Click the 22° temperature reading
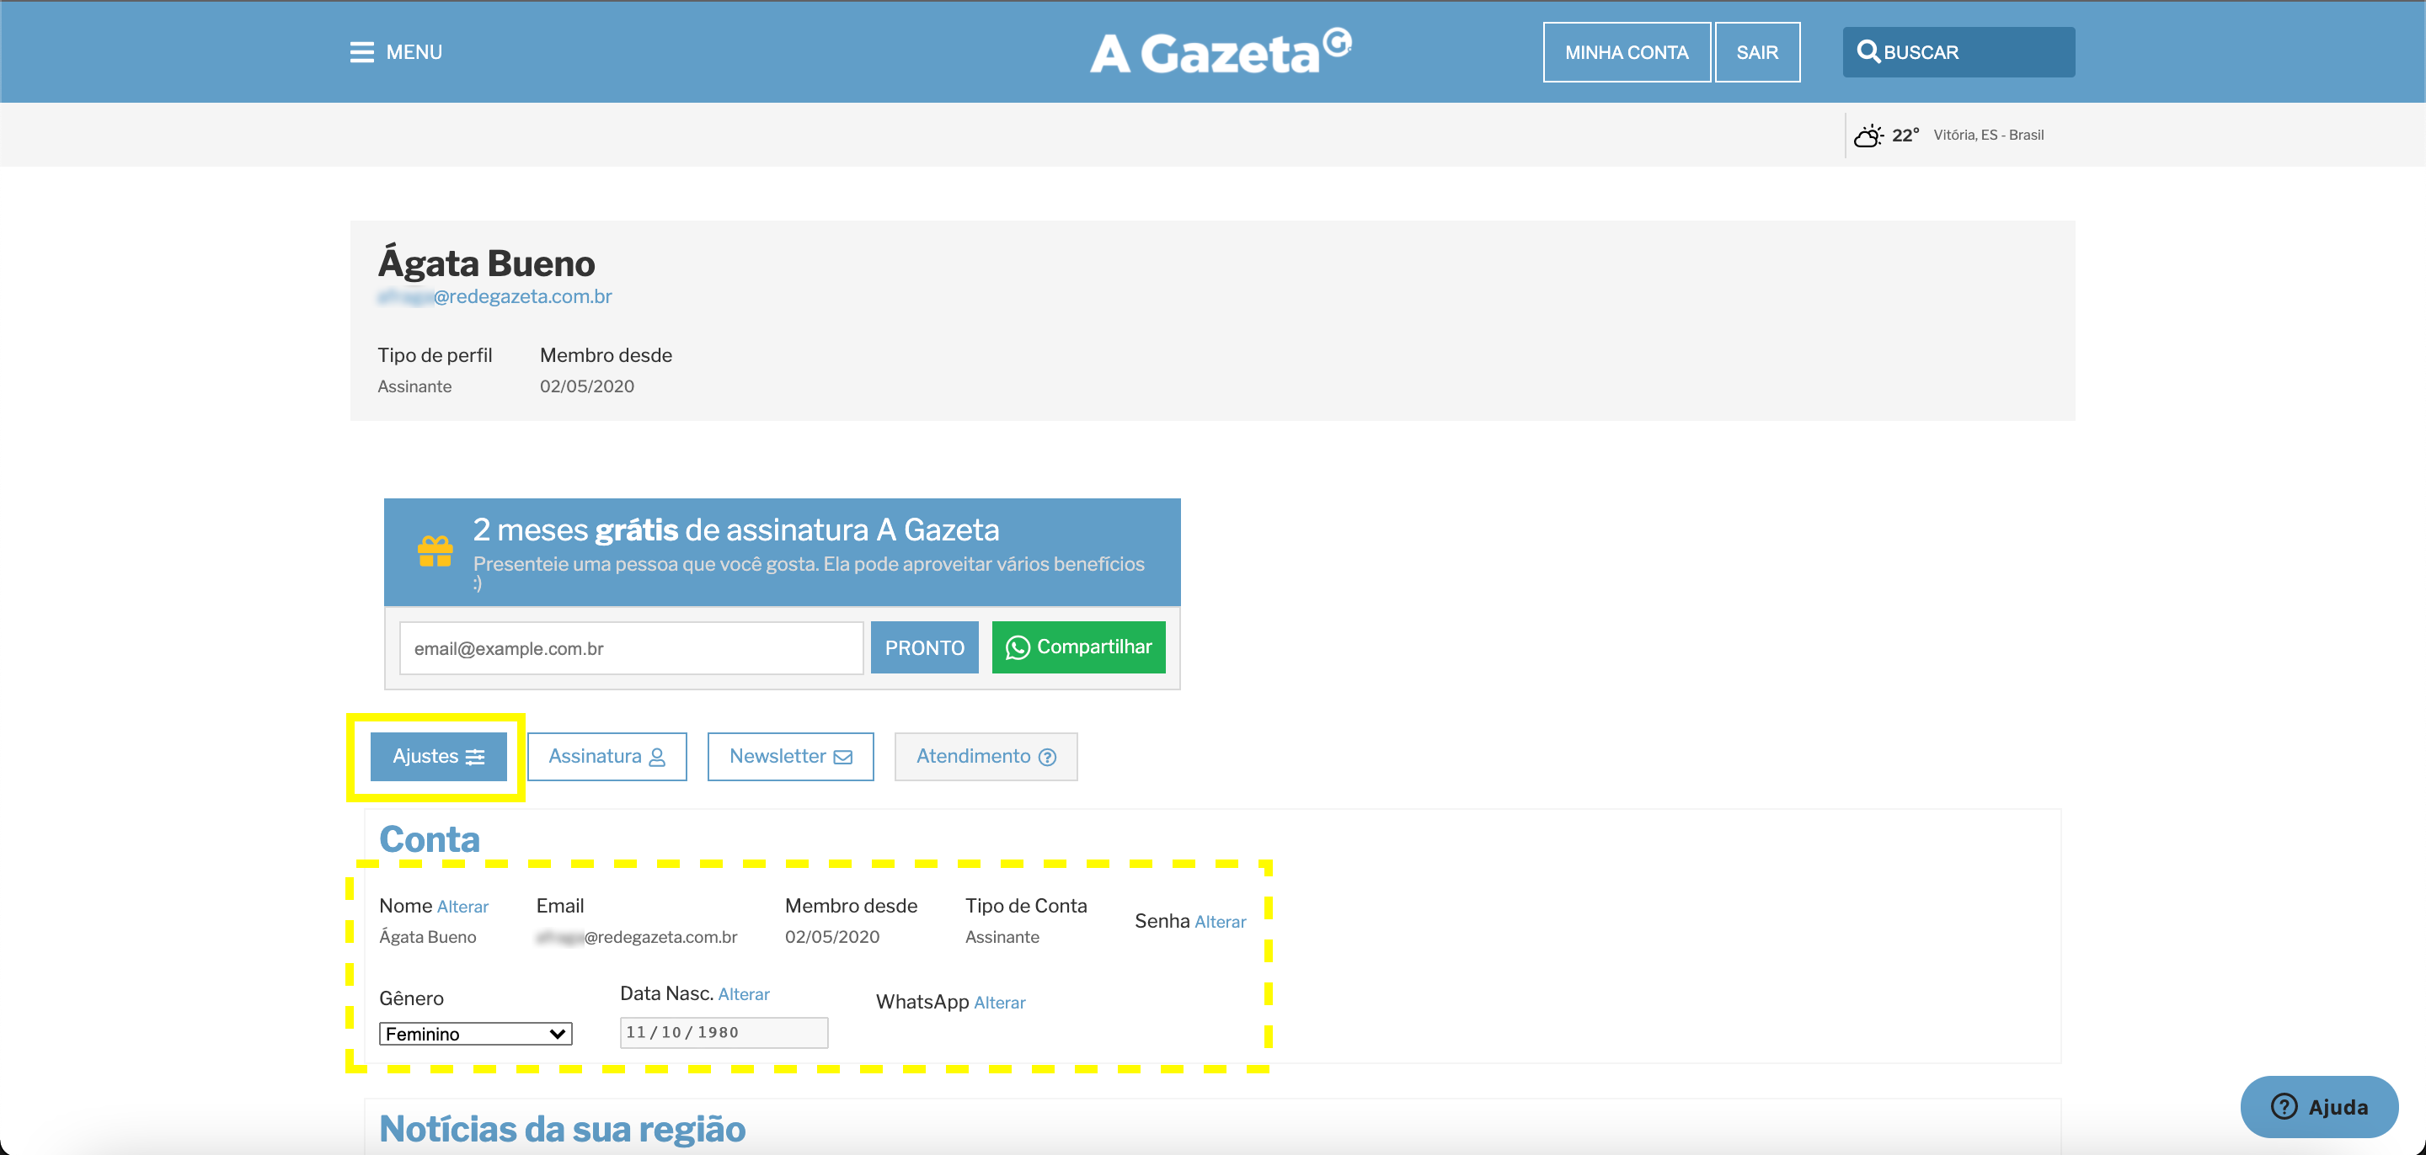The height and width of the screenshot is (1155, 2426). pyautogui.click(x=1906, y=135)
